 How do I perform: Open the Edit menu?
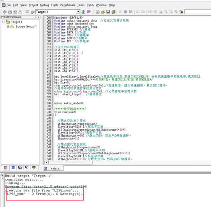click(x=15, y=5)
